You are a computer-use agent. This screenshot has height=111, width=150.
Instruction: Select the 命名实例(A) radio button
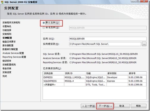coord(44,28)
